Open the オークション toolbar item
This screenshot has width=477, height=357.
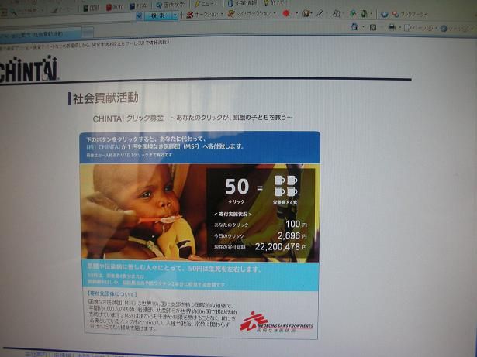coord(202,14)
